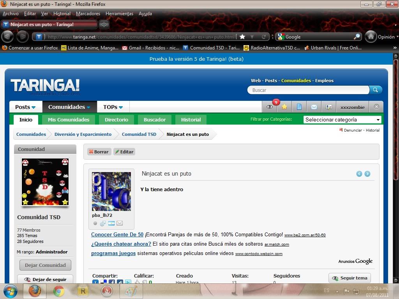Open Firefox home page button
This screenshot has height=299, width=399.
click(371, 37)
